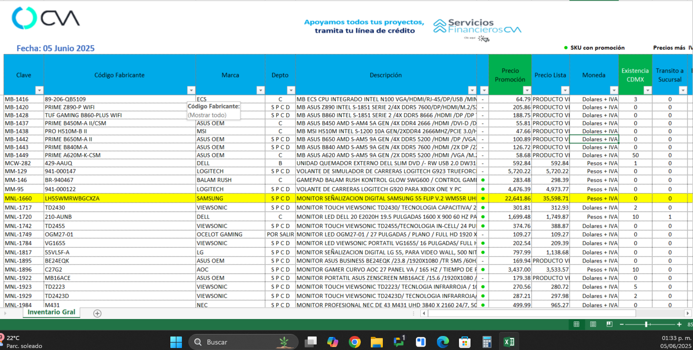
Task: Open the Precio Lista filter dropdown
Action: 565,90
